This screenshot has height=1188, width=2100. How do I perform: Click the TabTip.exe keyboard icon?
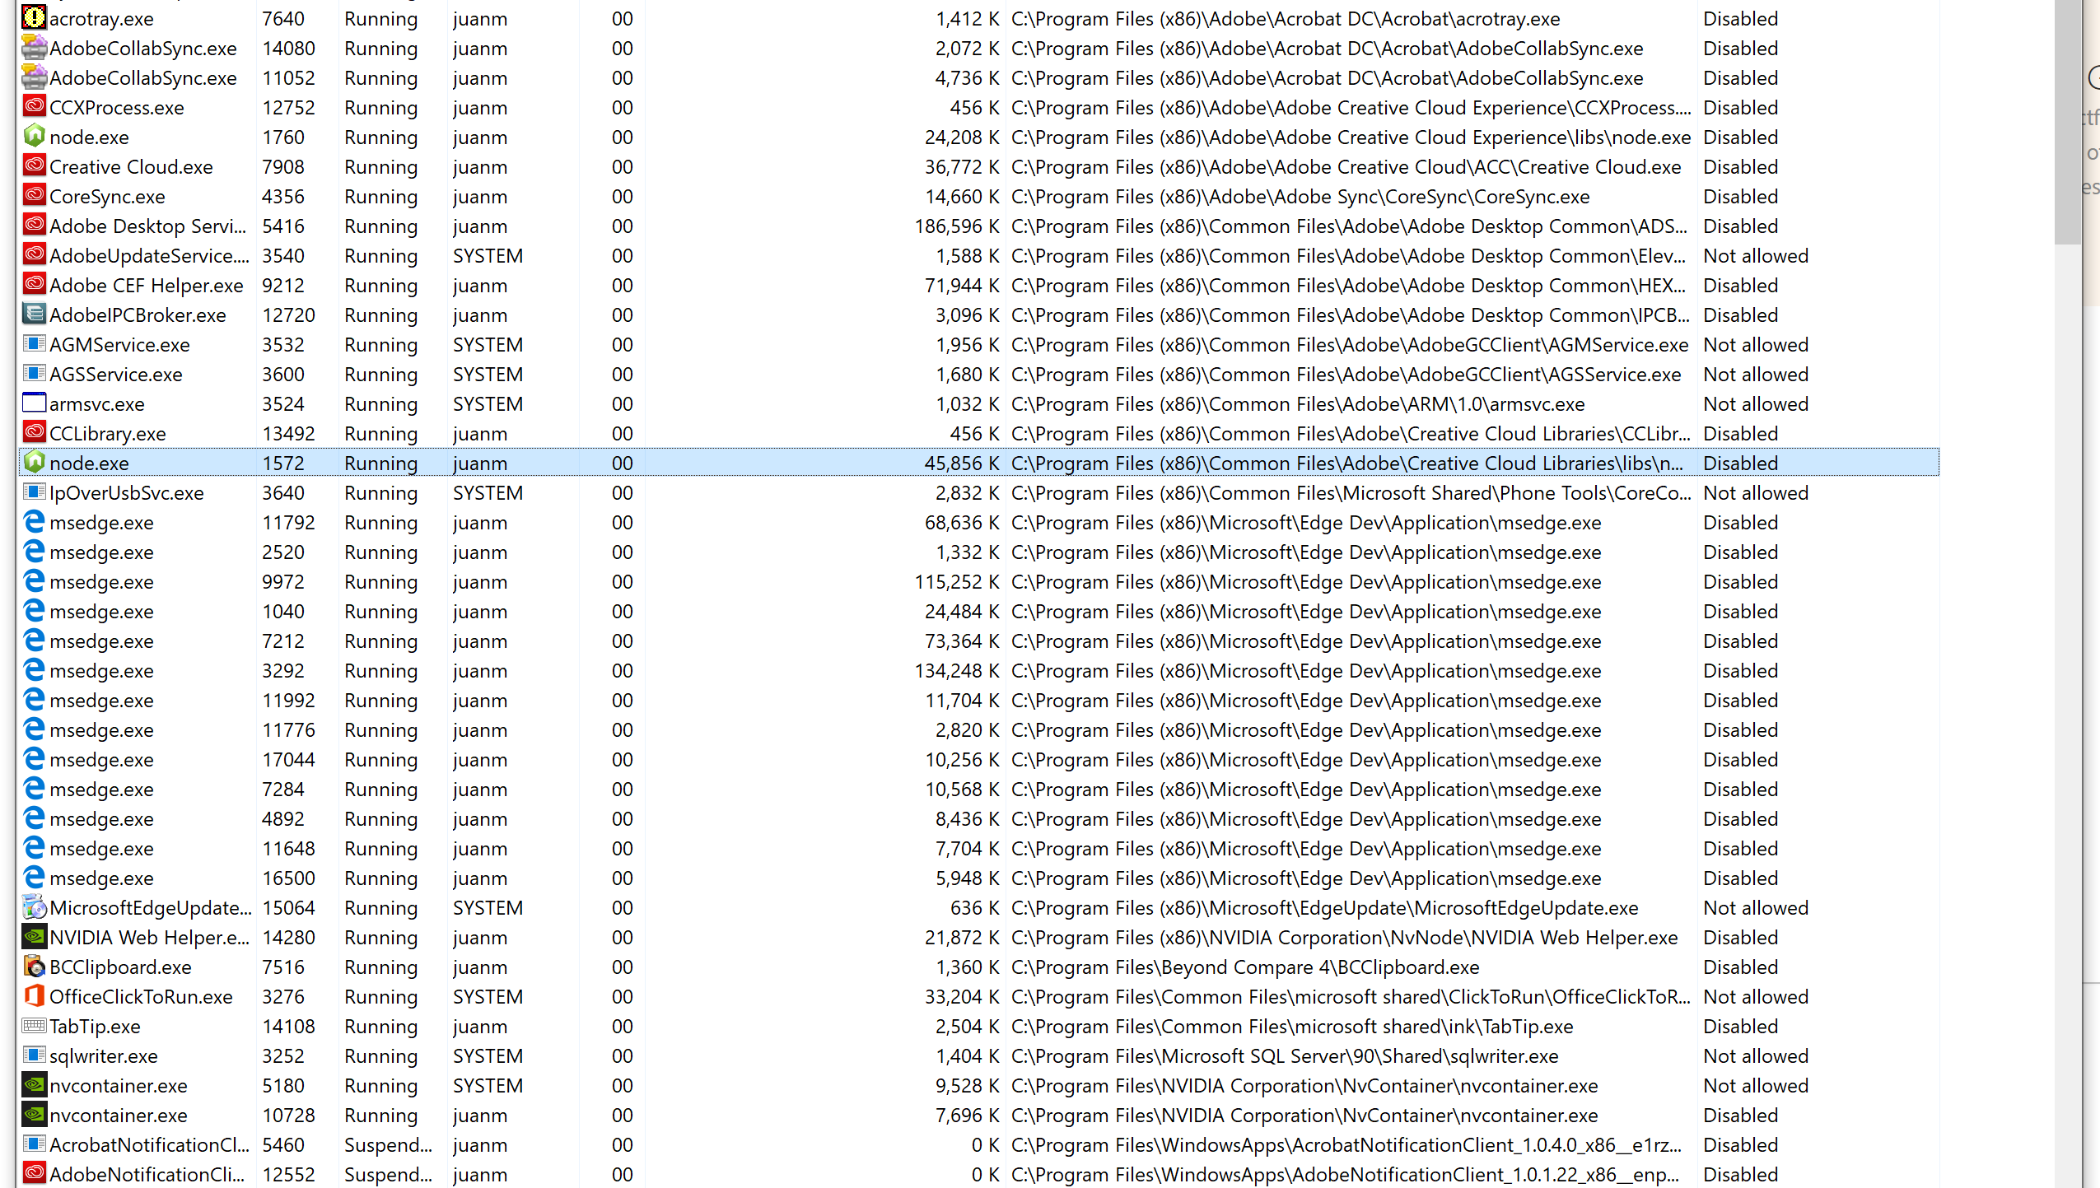[34, 1026]
